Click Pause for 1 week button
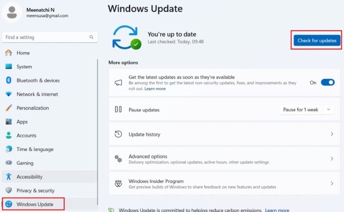Screen dimensions: 344x212 pos(301,109)
